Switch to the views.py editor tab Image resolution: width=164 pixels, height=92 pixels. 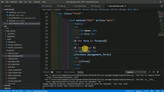coord(63,6)
